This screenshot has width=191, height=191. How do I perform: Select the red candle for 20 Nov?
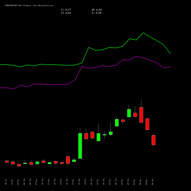92,135
